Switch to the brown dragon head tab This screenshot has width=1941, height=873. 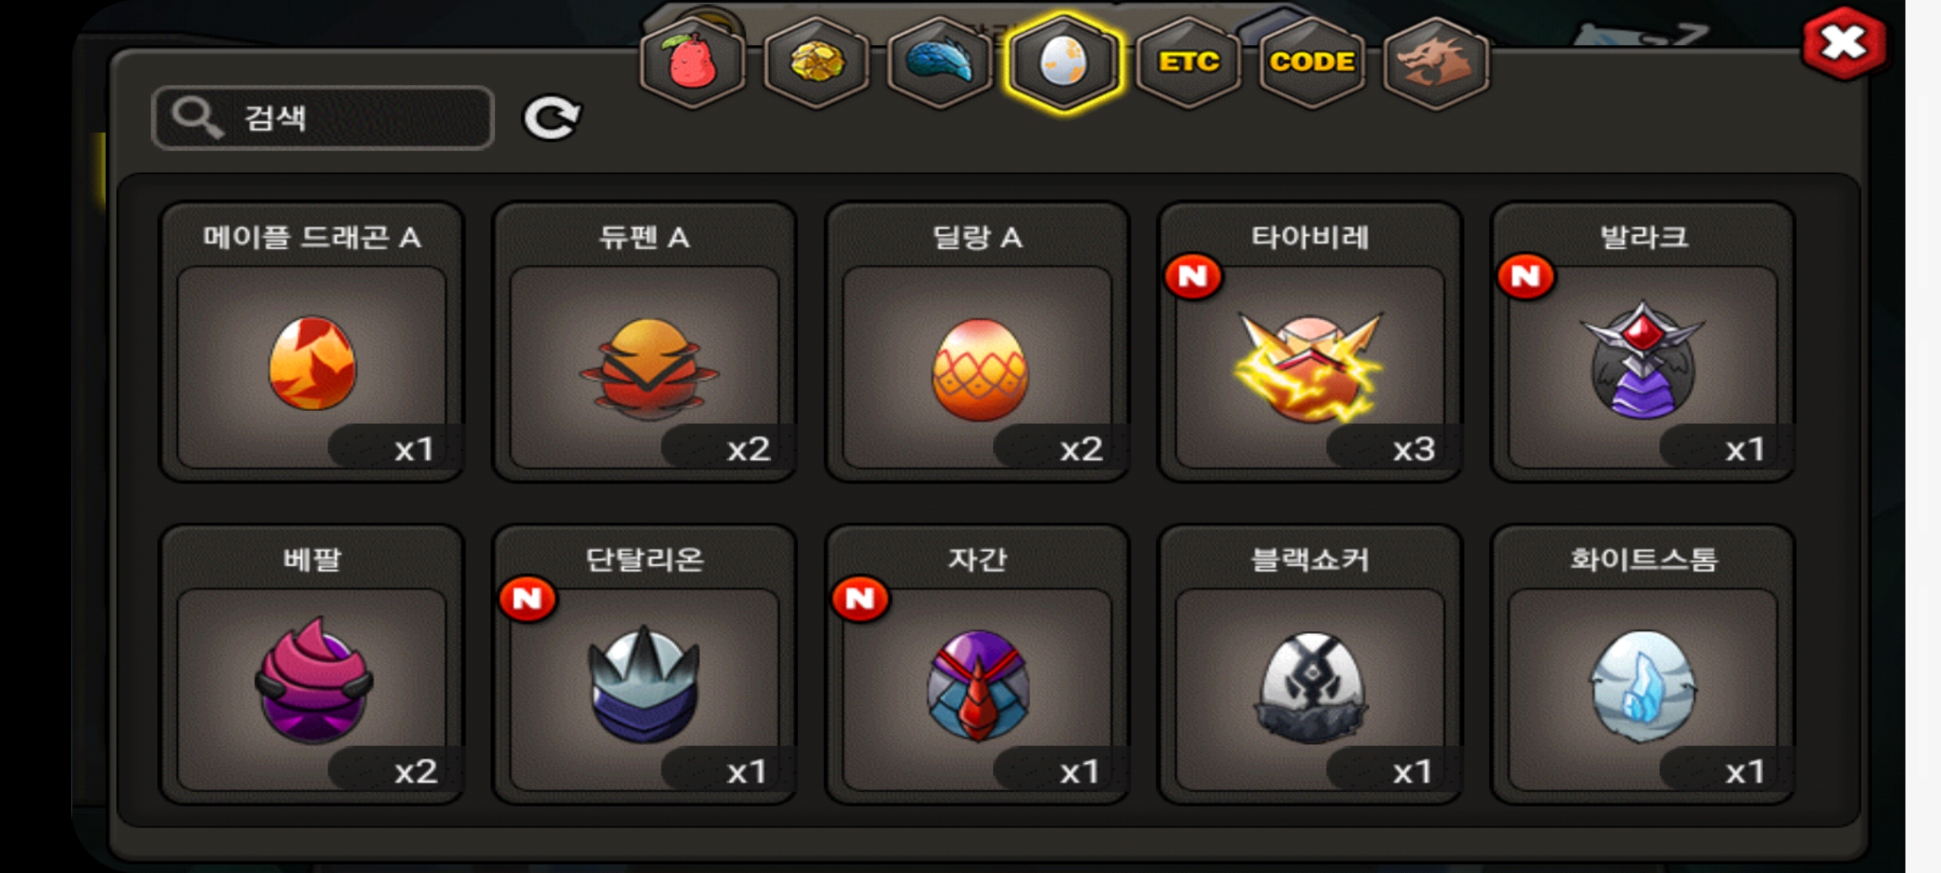(x=1436, y=61)
